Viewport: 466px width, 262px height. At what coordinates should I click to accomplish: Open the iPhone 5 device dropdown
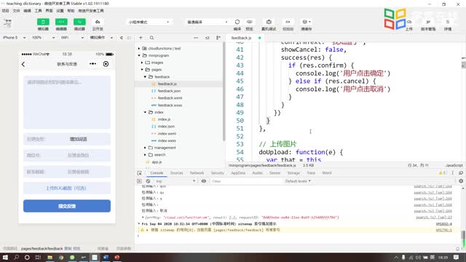point(14,38)
